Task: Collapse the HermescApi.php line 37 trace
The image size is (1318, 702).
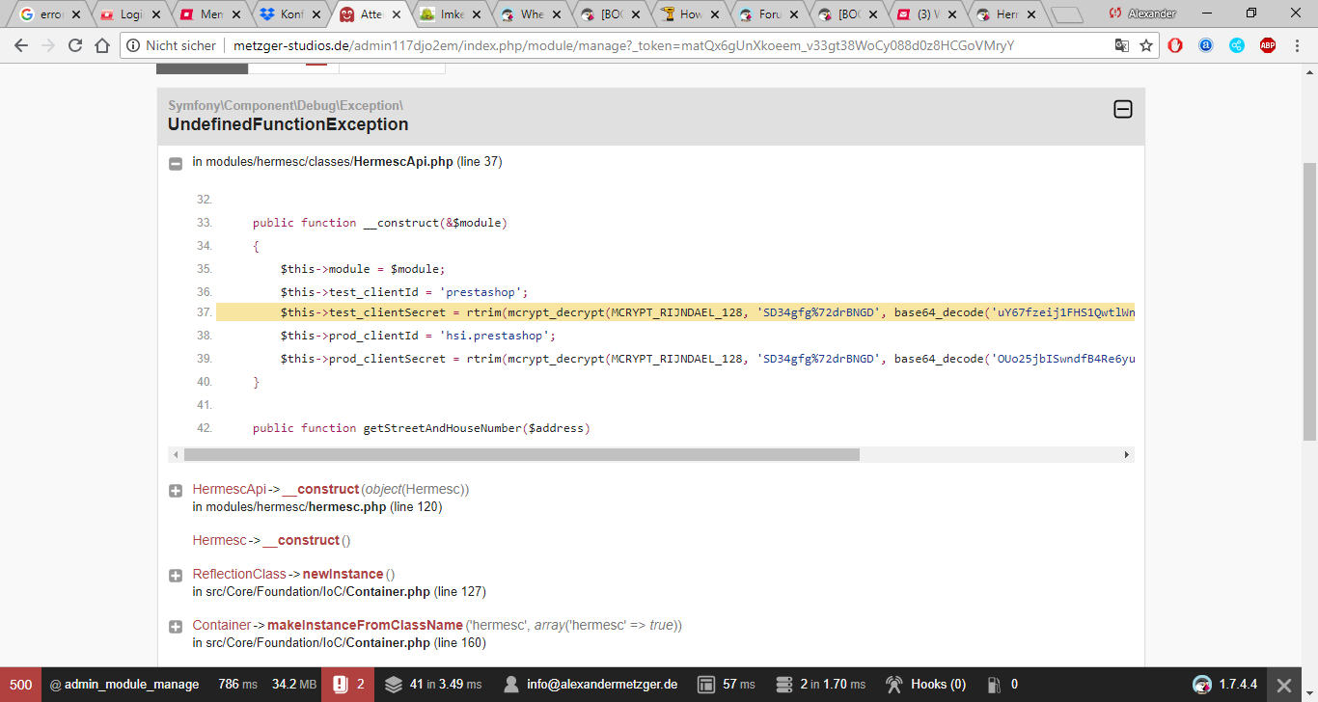Action: point(176,163)
